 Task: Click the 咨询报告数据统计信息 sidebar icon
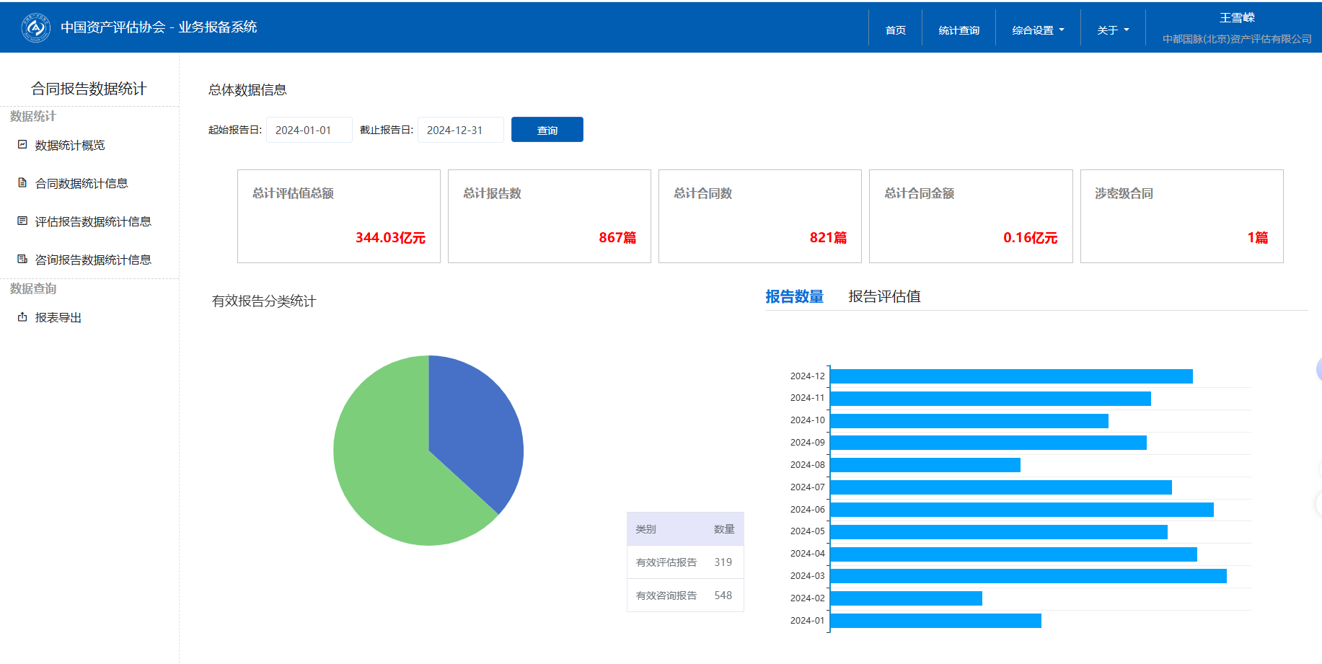tap(22, 260)
